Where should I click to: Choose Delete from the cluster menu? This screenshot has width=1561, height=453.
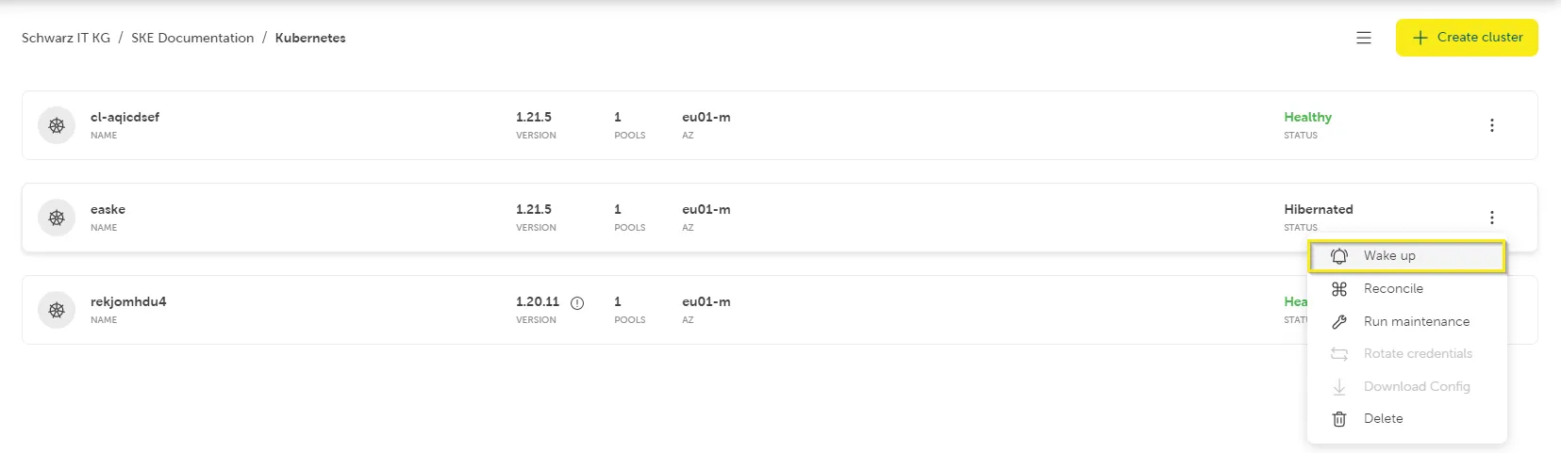1383,419
